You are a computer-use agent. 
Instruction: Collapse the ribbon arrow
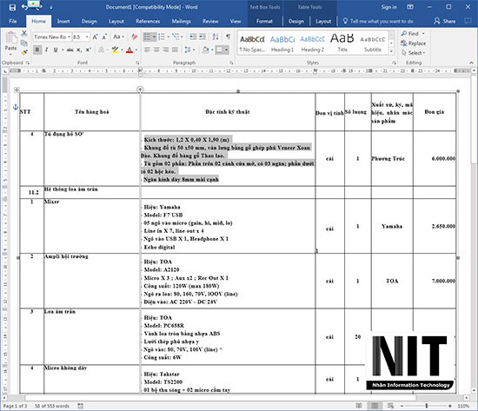coord(471,63)
